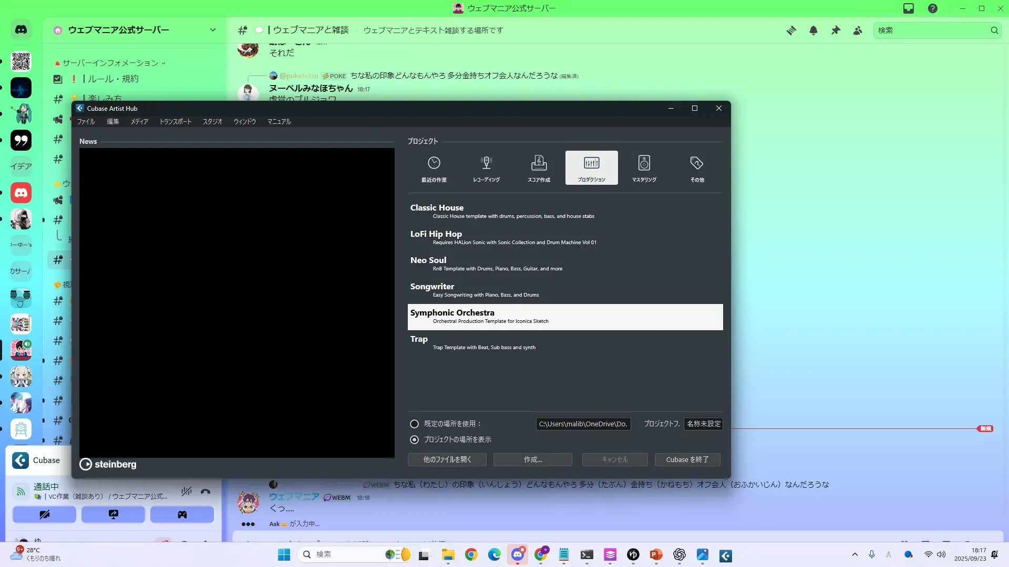Expand the server name dropdown chevron
This screenshot has height=567, width=1009.
[x=212, y=30]
